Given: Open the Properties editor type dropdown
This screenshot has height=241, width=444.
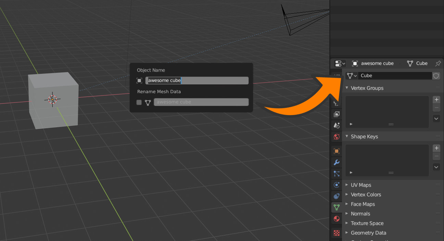Looking at the screenshot, I should tap(340, 63).
